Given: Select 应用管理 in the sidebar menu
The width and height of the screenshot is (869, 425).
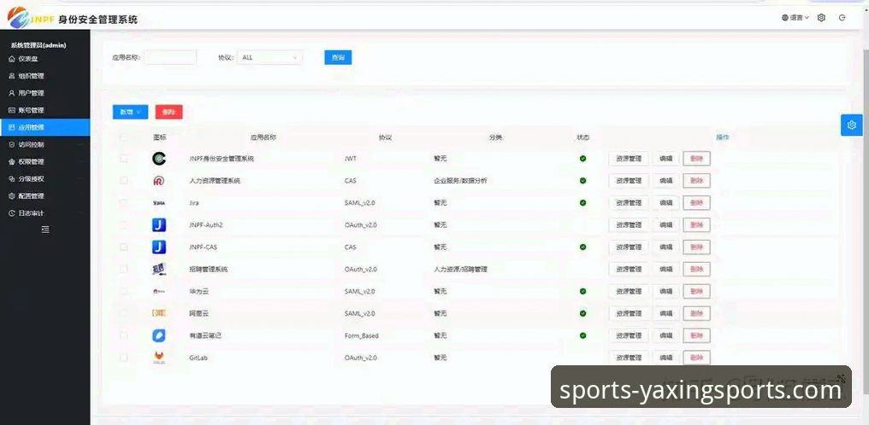Looking at the screenshot, I should 44,127.
